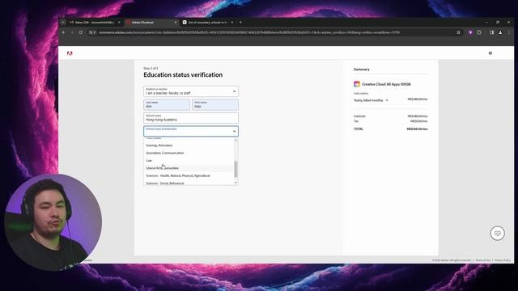Screen dimensions: 518x291
Task: Open the browser profile avatar icon
Action: [500, 32]
